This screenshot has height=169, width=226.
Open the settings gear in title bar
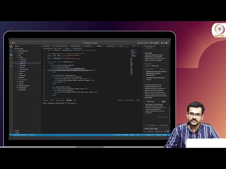pos(164,43)
